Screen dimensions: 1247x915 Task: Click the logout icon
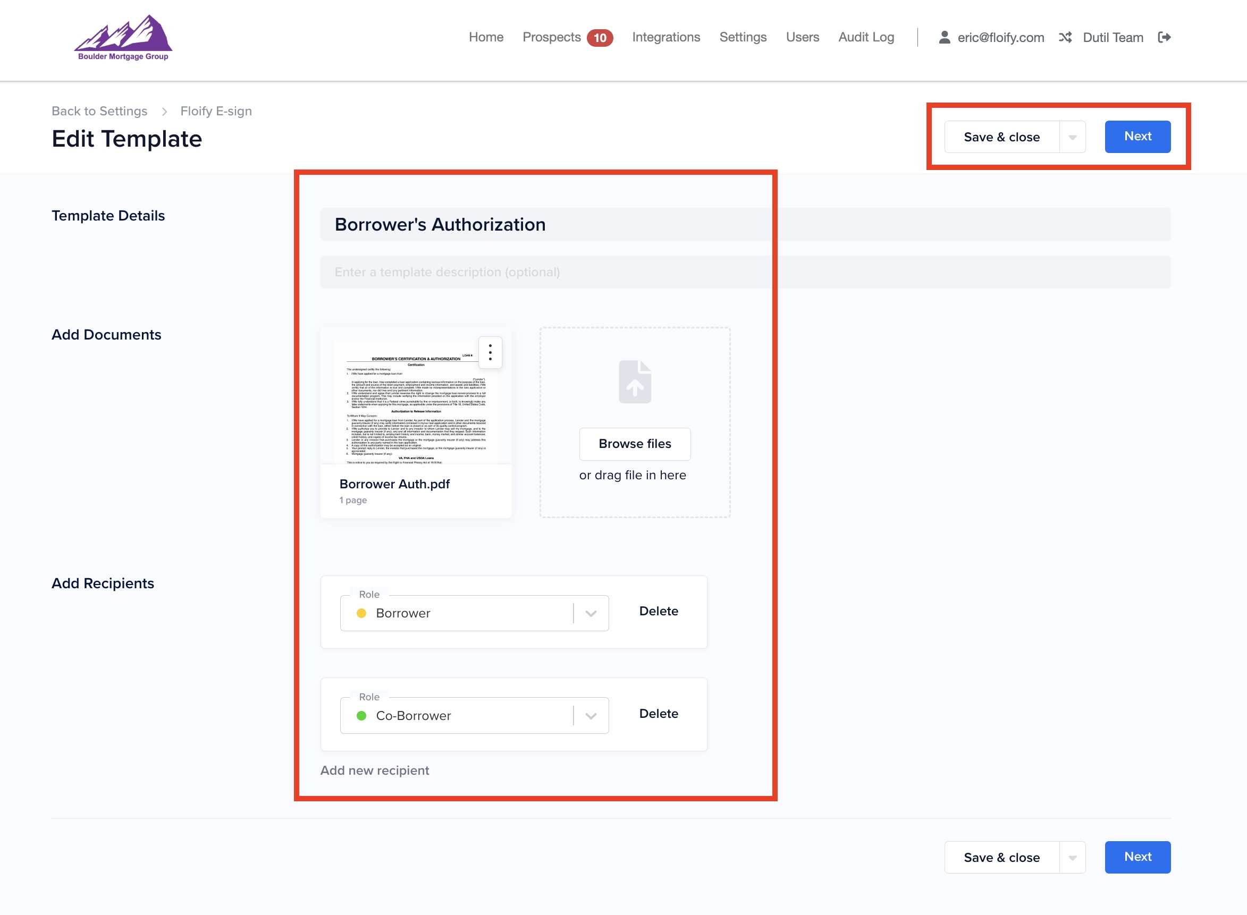tap(1164, 37)
